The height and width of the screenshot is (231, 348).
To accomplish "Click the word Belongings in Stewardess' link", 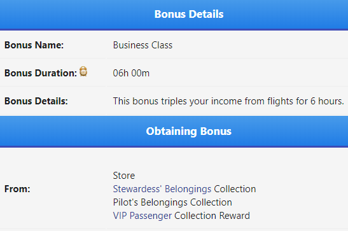I will [x=188, y=189].
